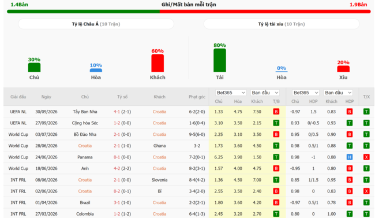Click the T/X badge in 28/06/2026 row
The image size is (375, 218).
(366, 146)
